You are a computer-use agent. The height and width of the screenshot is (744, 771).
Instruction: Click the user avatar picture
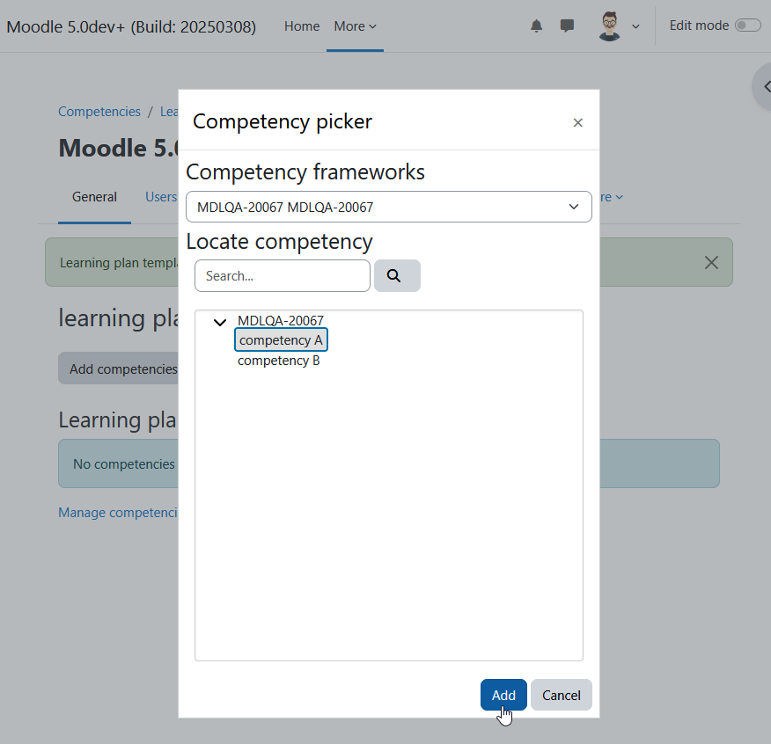609,26
